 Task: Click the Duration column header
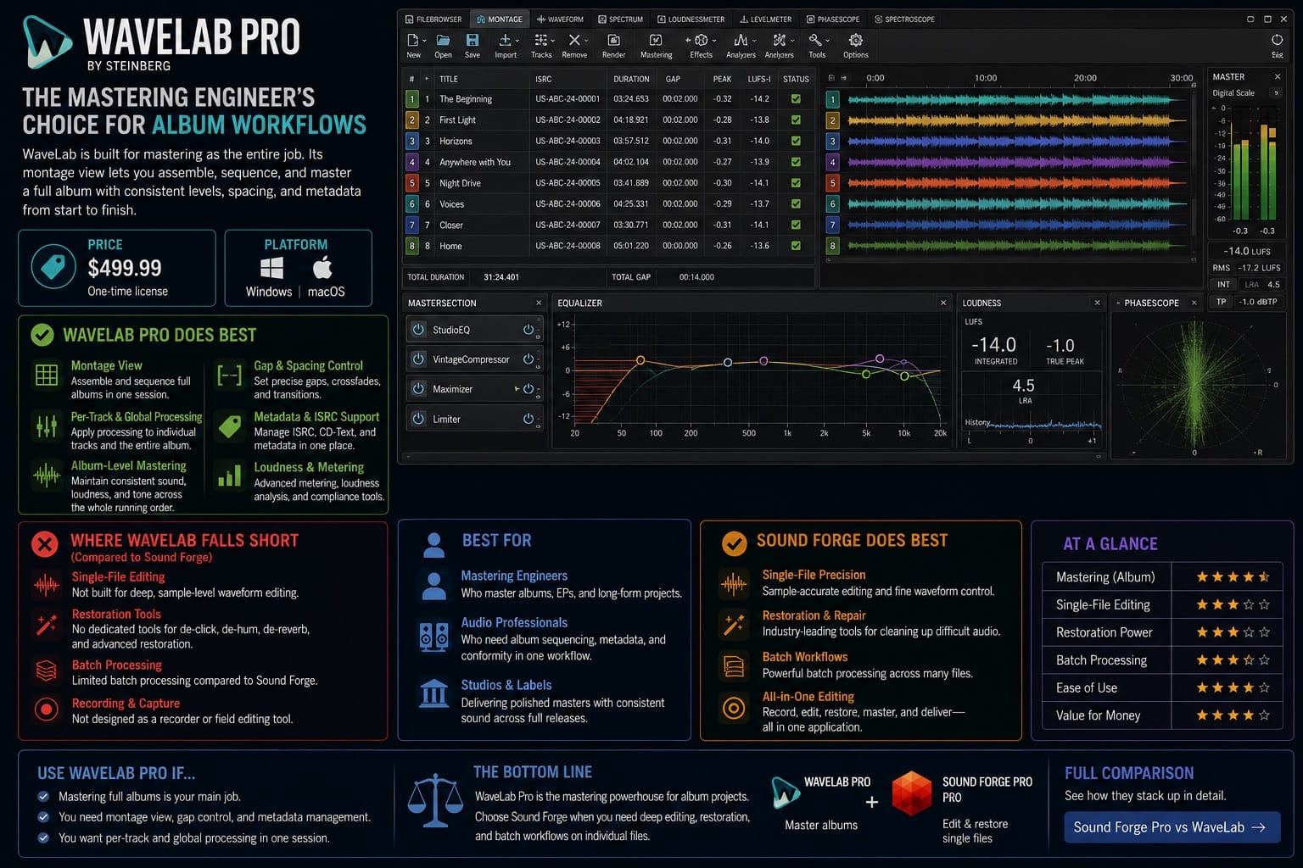coord(631,79)
